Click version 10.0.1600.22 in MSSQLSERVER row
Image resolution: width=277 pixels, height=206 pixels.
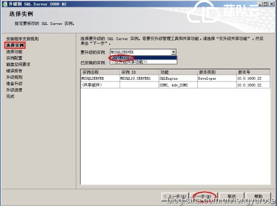pos(253,78)
